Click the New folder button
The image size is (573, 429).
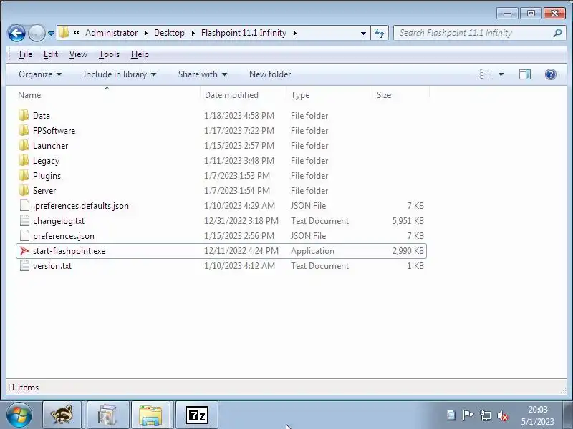(x=270, y=74)
